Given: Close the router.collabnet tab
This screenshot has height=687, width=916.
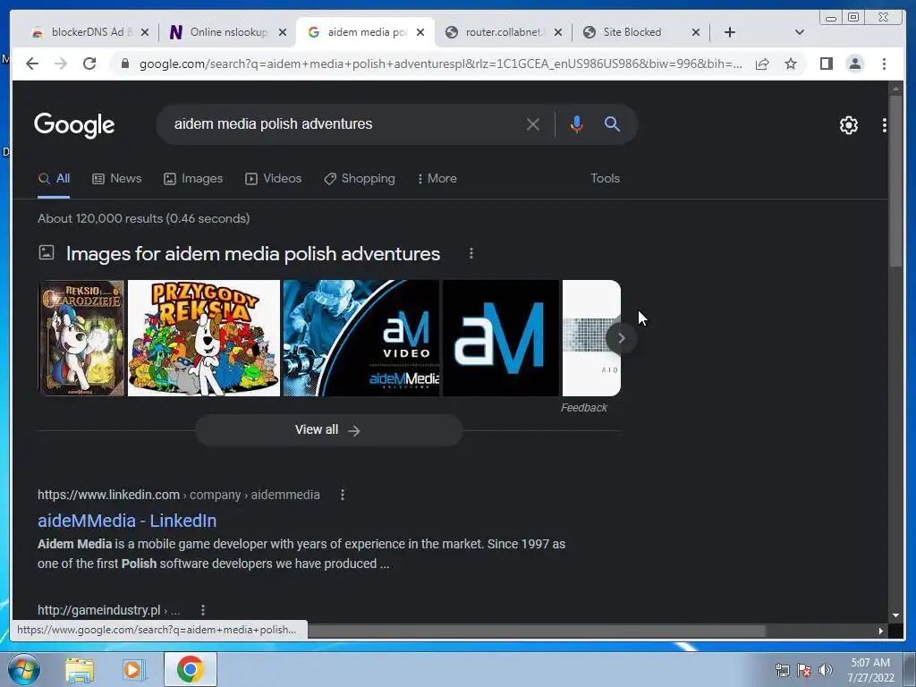Looking at the screenshot, I should [x=558, y=32].
